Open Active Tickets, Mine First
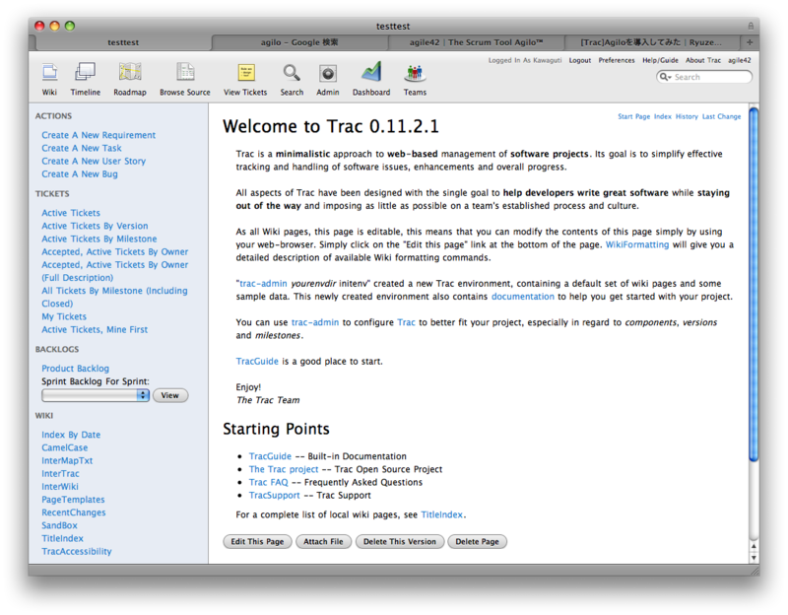Image resolution: width=788 pixels, height=615 pixels. pyautogui.click(x=95, y=330)
